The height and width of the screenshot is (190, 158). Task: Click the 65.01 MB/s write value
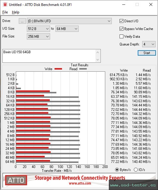click(119, 157)
